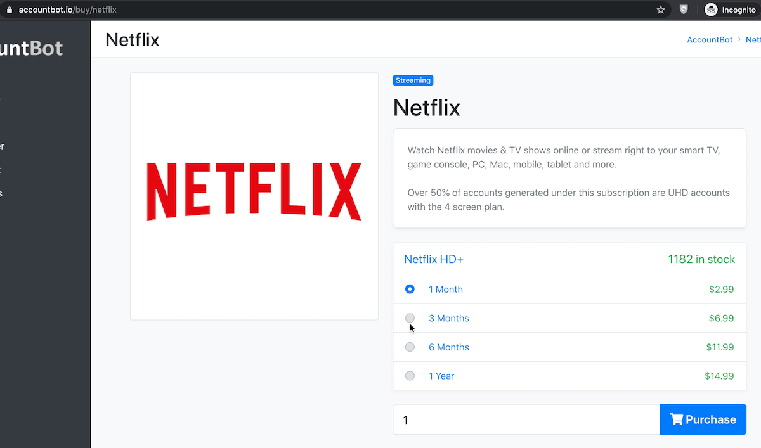The height and width of the screenshot is (448, 761).
Task: Pick the 1 Year radio option
Action: (x=410, y=376)
